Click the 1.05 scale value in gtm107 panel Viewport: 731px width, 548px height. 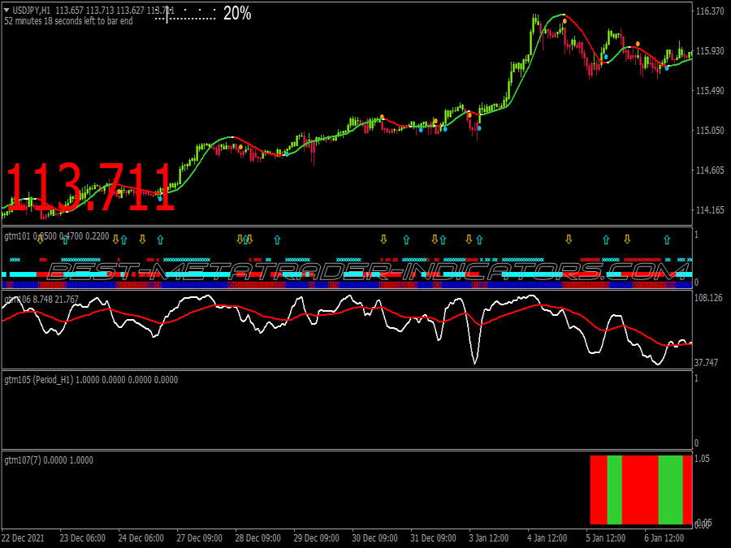click(x=702, y=459)
